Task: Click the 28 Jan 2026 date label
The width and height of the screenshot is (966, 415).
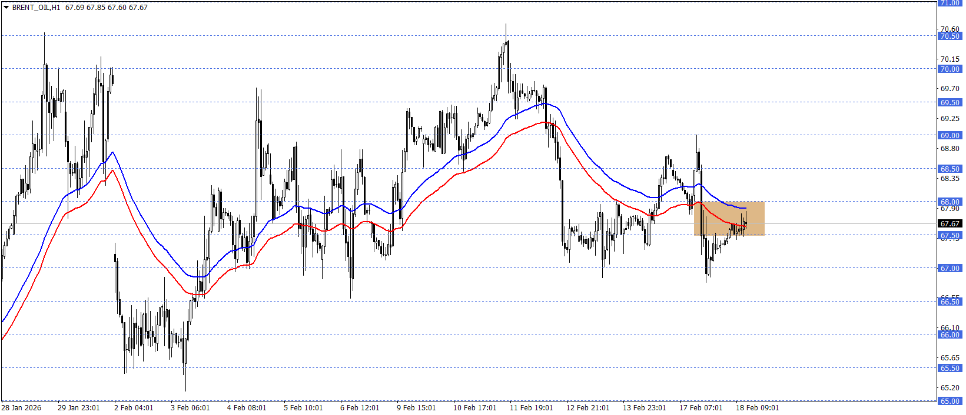Action: point(21,408)
